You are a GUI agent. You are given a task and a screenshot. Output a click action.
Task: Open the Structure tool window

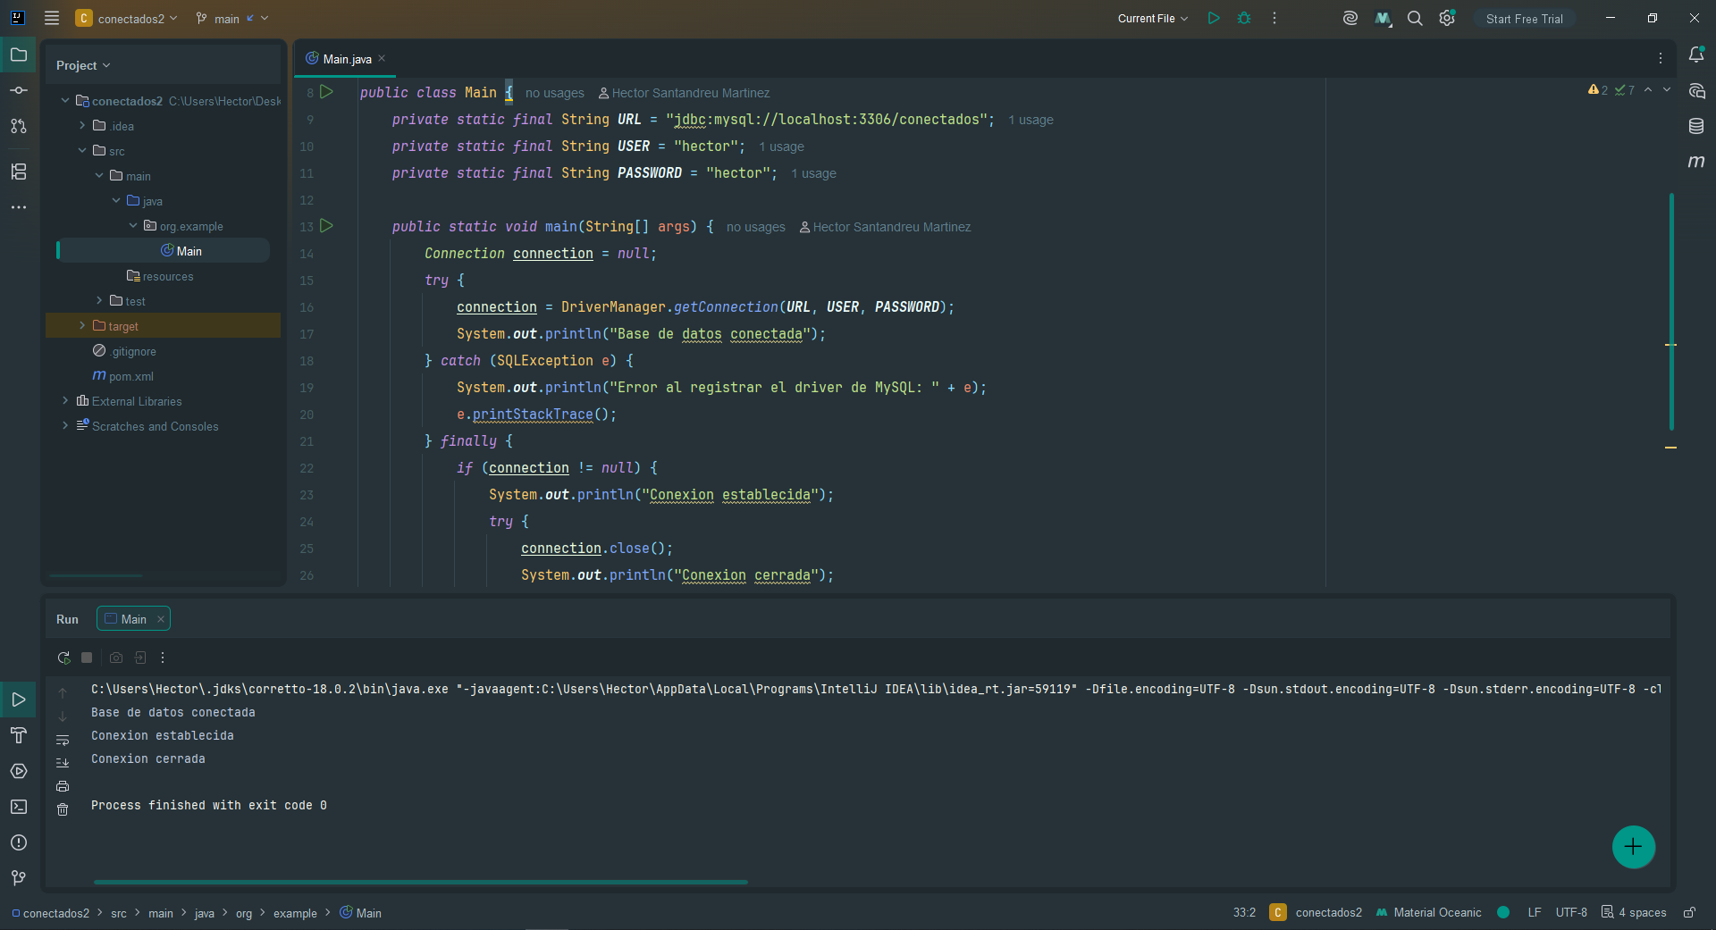point(19,172)
